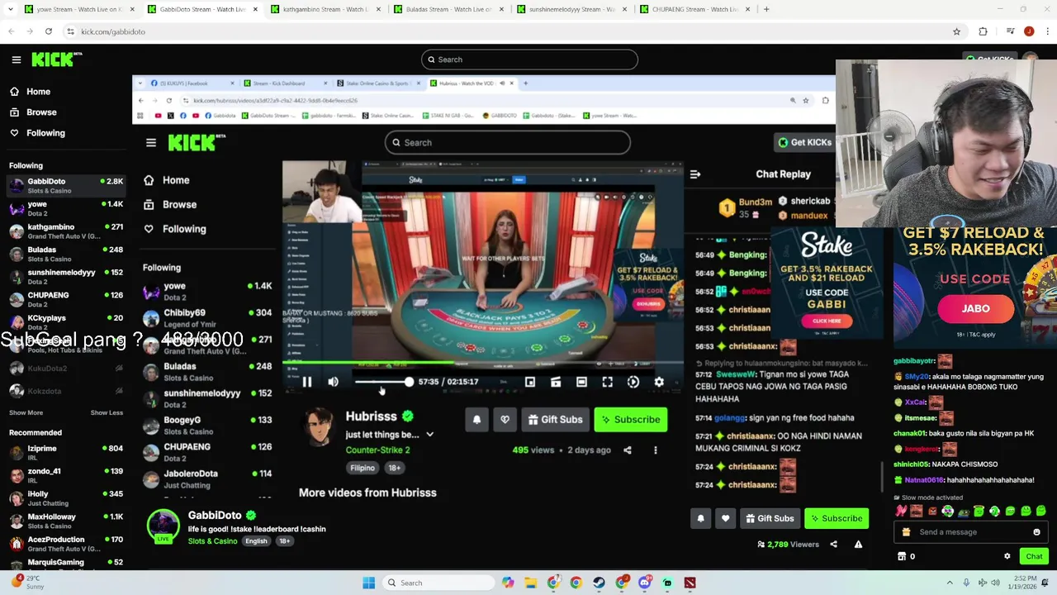Open chat settings gear icon
The height and width of the screenshot is (595, 1057).
(1007, 556)
